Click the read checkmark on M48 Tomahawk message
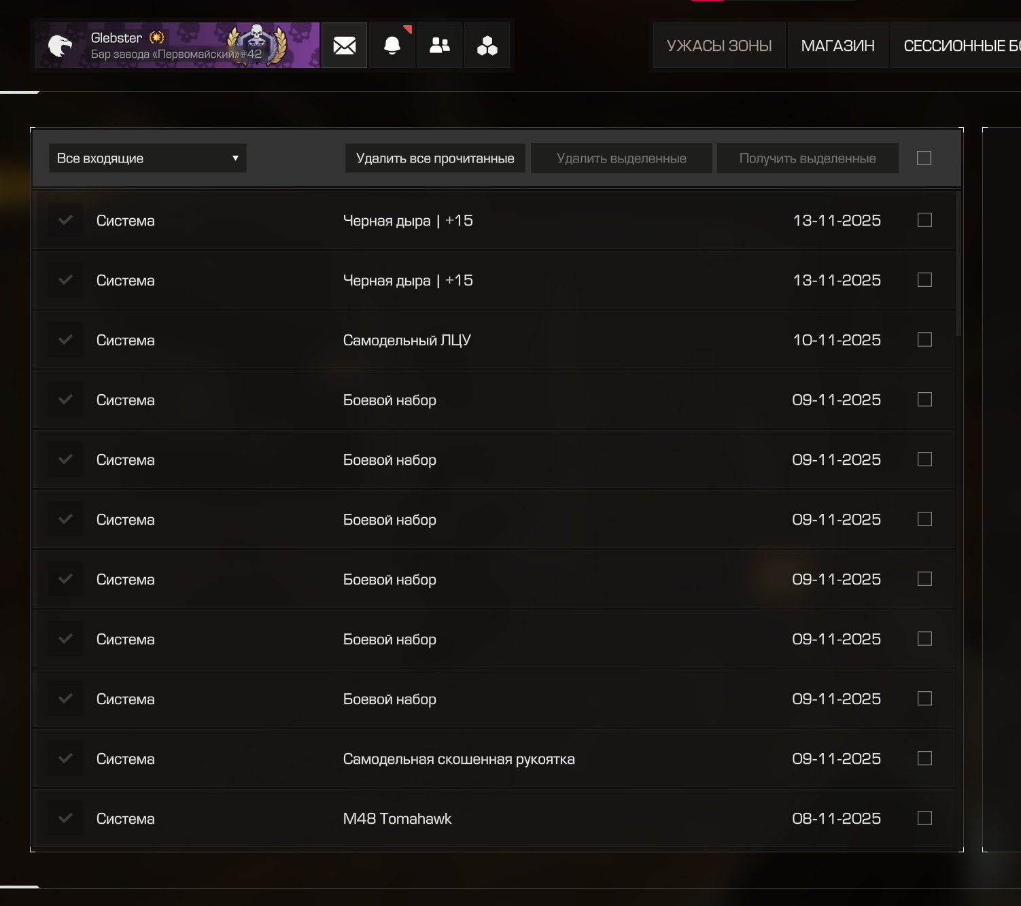This screenshot has height=906, width=1021. (65, 818)
